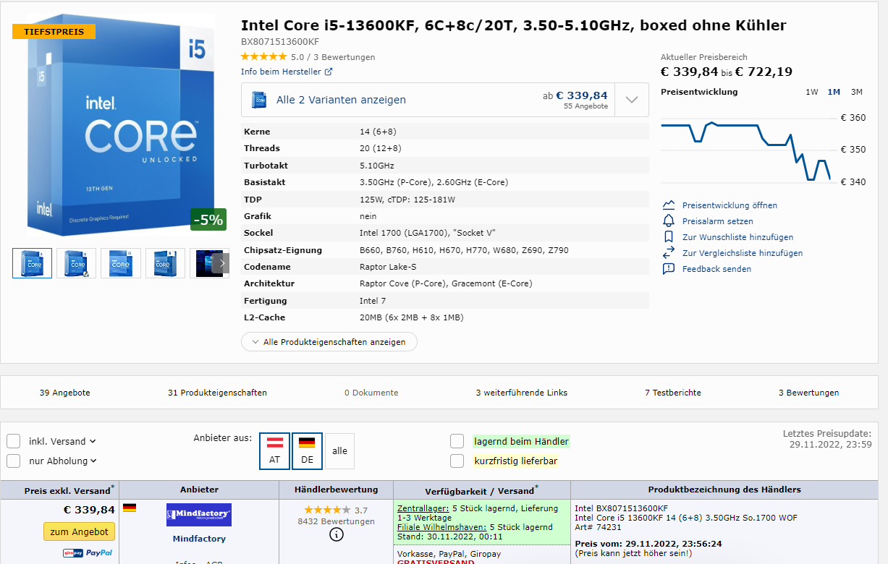Switch price chart to 3M
Screen dimensions: 888x564
[857, 92]
